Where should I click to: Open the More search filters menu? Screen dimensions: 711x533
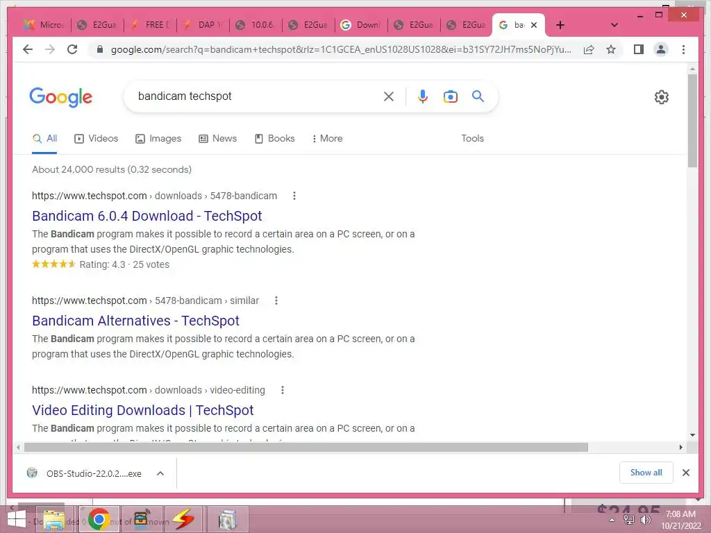[x=327, y=138]
